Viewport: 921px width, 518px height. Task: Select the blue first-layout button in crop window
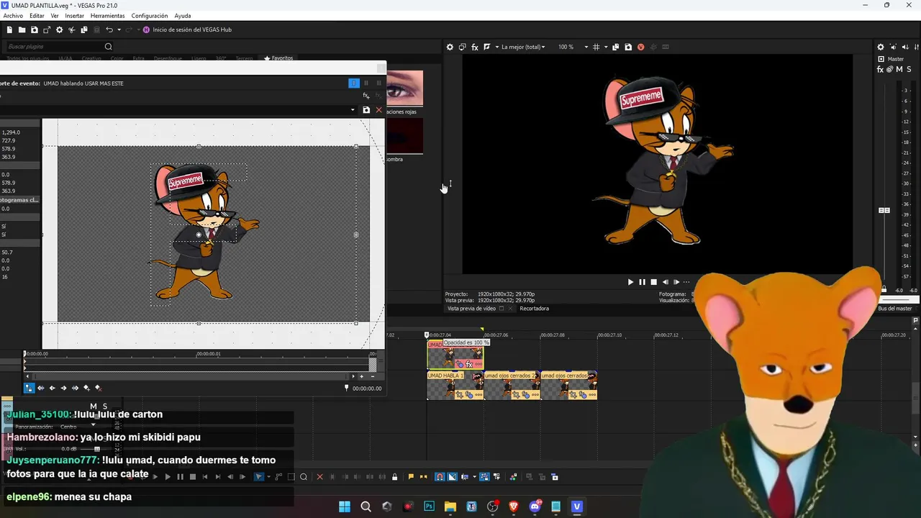point(353,83)
